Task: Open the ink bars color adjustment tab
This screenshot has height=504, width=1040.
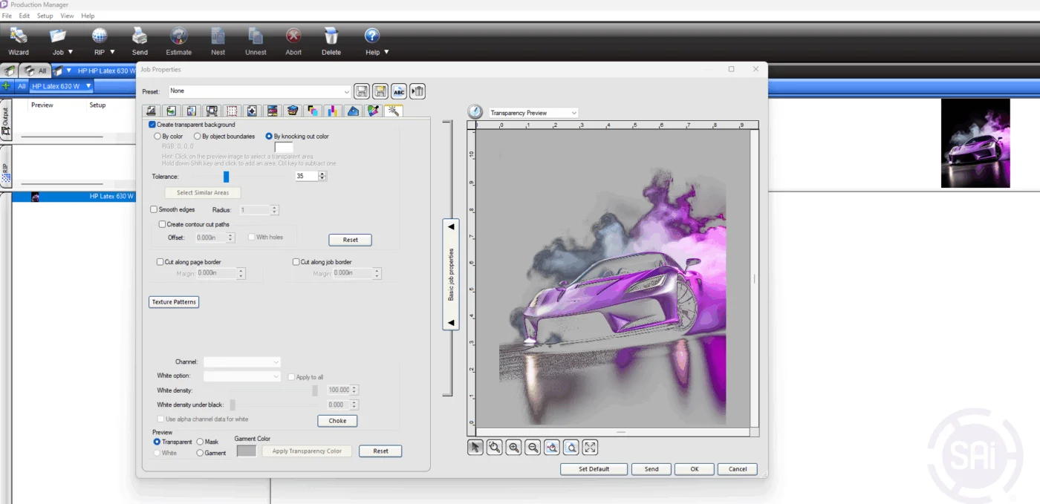Action: [333, 111]
